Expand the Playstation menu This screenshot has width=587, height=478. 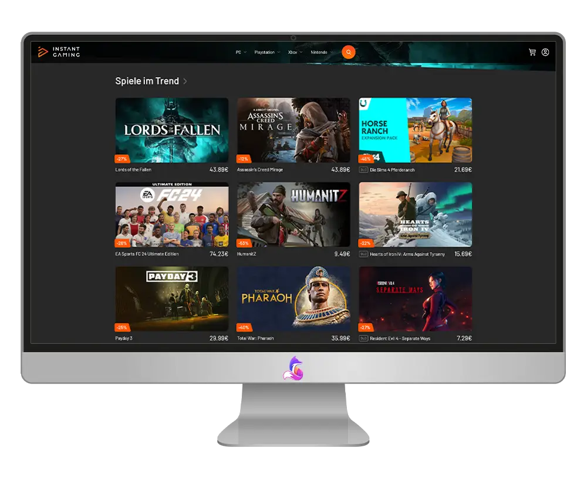pyautogui.click(x=267, y=52)
